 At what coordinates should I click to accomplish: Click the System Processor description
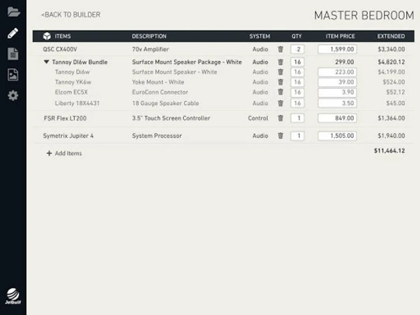point(157,136)
